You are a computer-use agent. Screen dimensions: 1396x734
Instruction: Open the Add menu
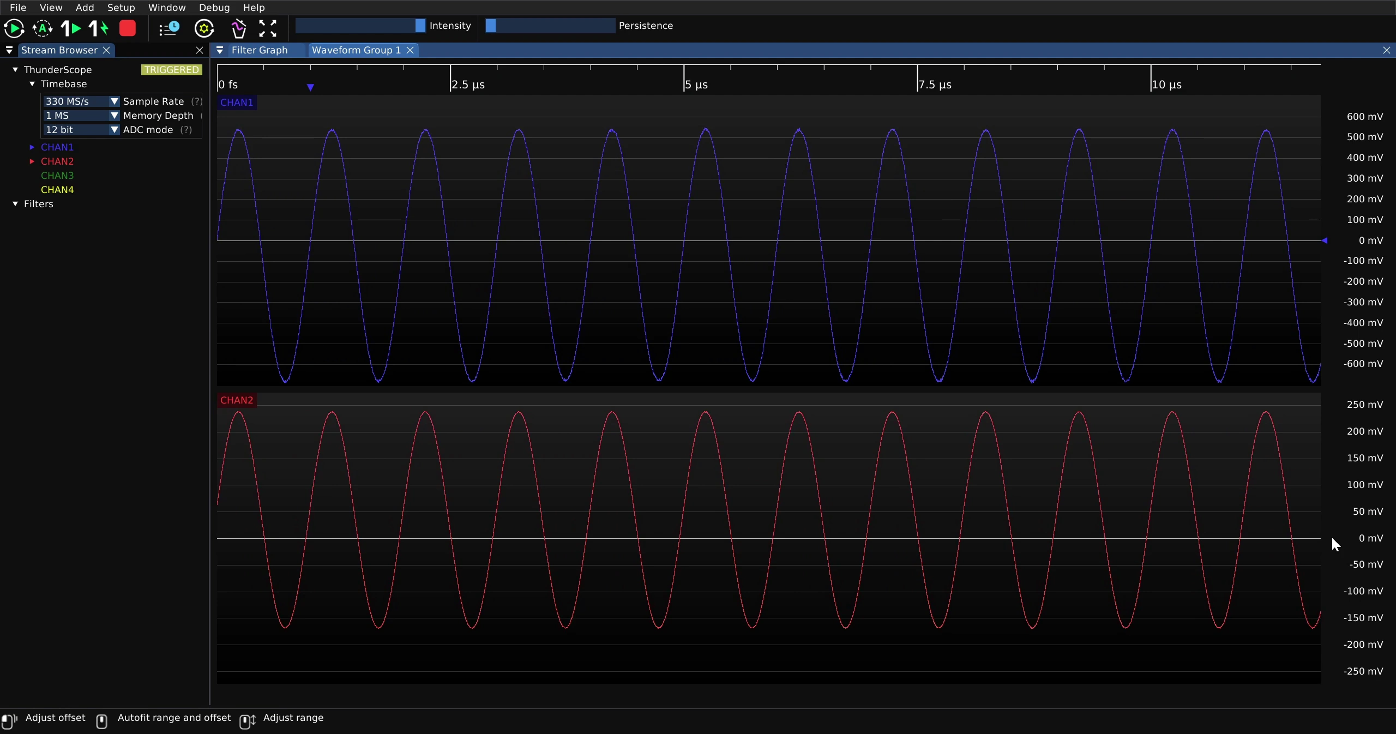pos(85,8)
